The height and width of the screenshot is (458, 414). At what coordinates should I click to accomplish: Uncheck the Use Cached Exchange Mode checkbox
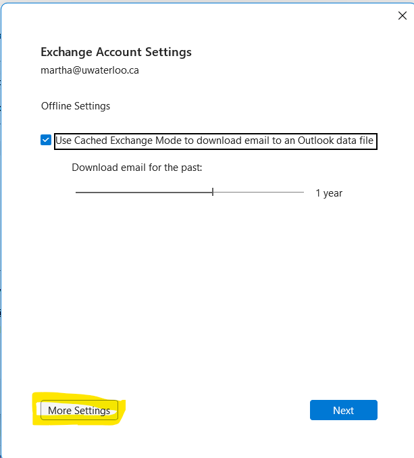click(x=46, y=141)
